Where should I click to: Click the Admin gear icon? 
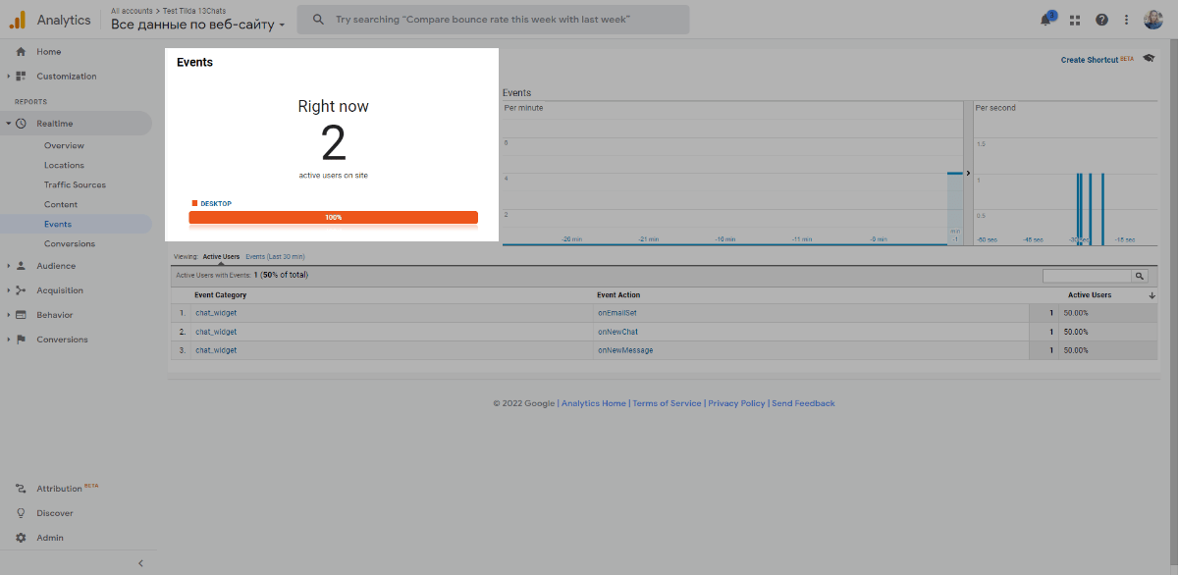click(21, 538)
